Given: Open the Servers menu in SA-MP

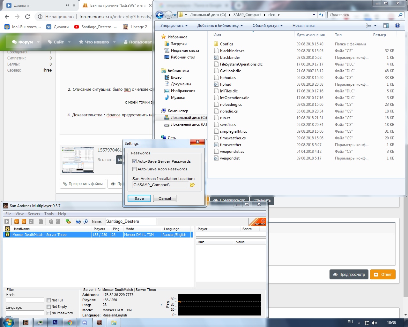Looking at the screenshot, I should coord(34,214).
